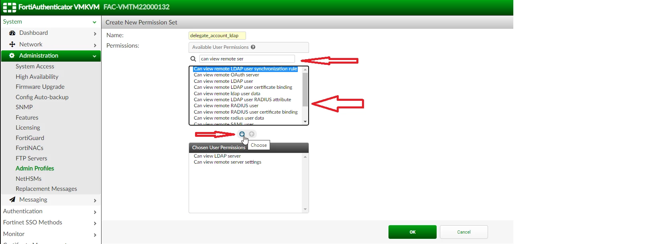Image resolution: width=667 pixels, height=244 pixels.
Task: Click scroll-down arrow of chosen permissions list
Action: (305, 209)
